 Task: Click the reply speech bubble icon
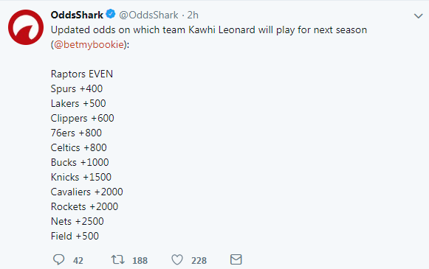click(58, 259)
